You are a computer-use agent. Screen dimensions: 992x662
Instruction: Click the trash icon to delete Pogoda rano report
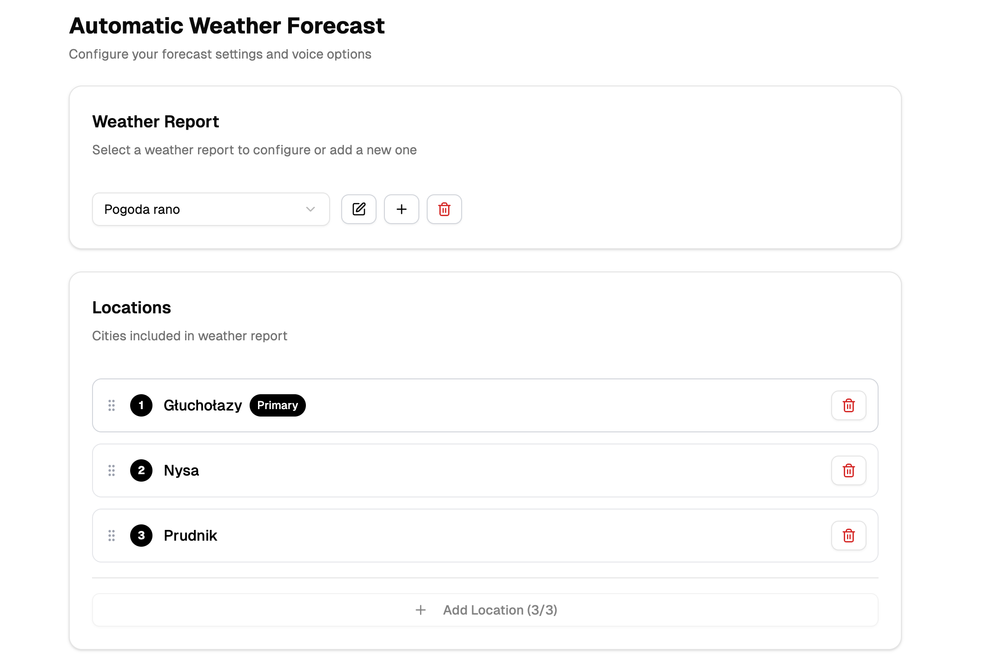(x=444, y=209)
